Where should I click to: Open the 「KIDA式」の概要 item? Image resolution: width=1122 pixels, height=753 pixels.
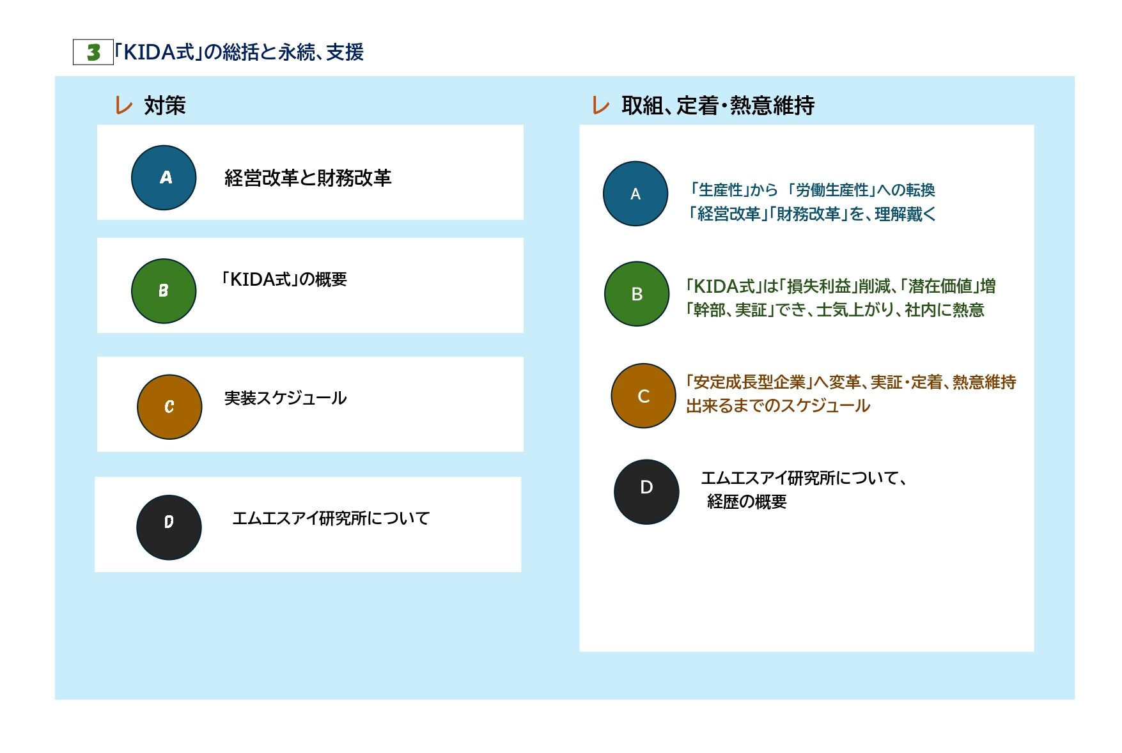(x=283, y=279)
